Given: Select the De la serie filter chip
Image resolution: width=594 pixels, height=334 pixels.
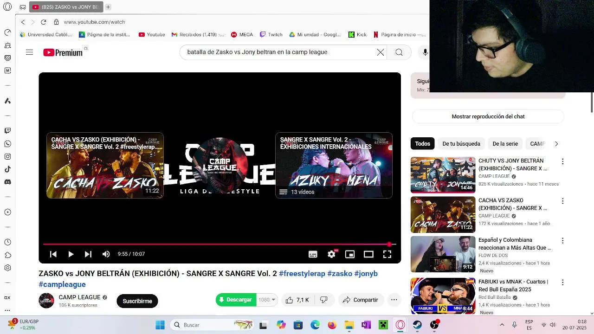Looking at the screenshot, I should tap(505, 144).
